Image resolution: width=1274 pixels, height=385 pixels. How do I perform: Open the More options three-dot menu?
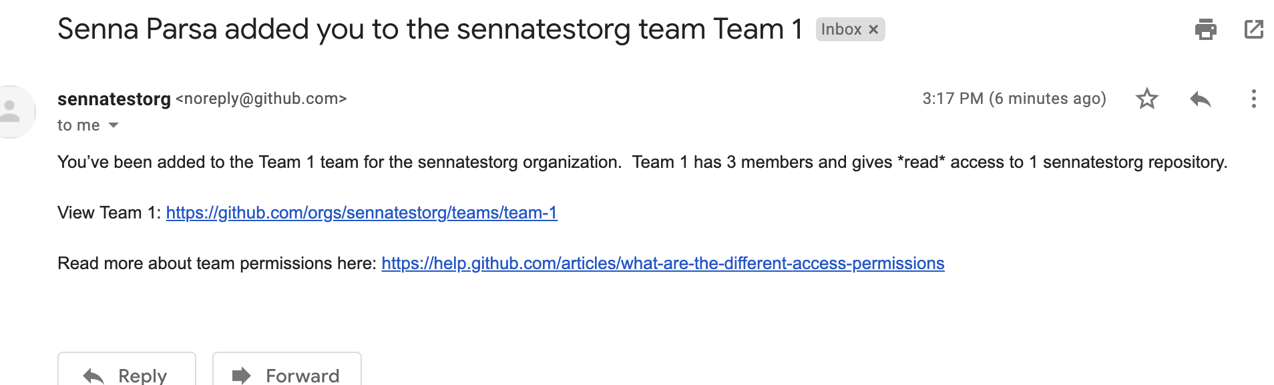1254,99
